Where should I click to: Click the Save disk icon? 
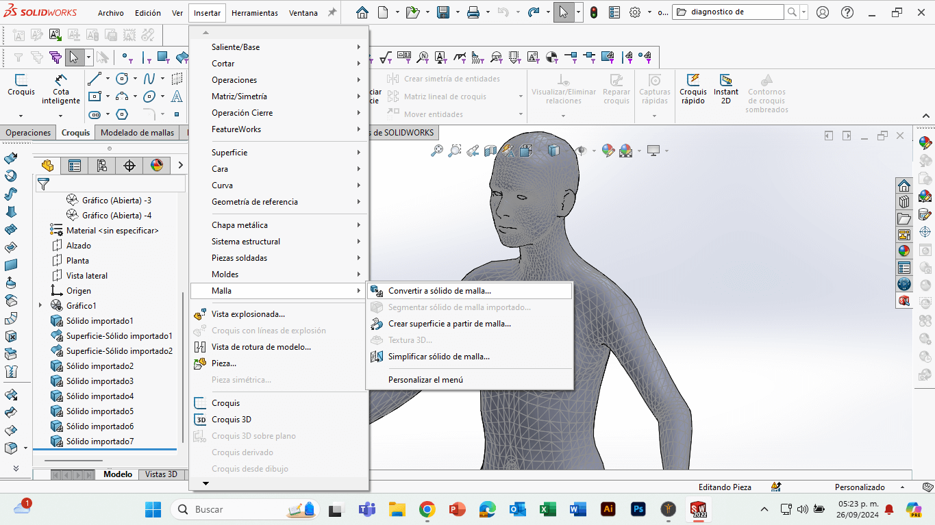443,12
